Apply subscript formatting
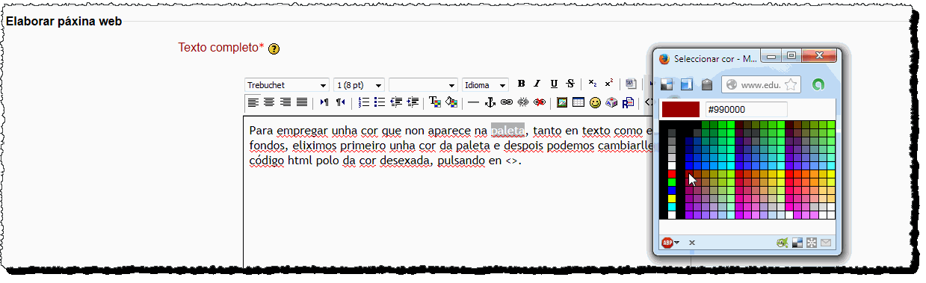 (x=592, y=84)
